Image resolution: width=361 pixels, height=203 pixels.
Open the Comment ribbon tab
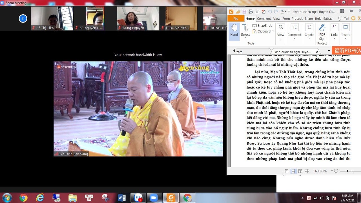coord(264,19)
